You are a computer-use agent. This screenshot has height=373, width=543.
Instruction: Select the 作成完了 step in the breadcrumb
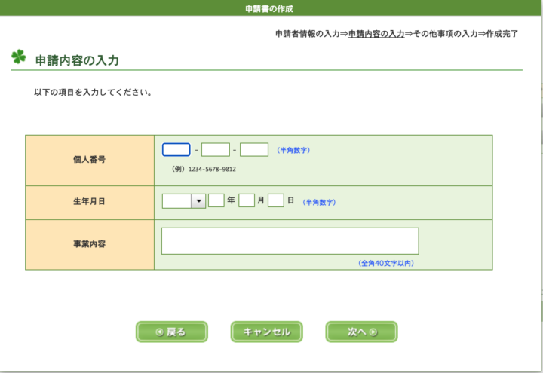point(502,34)
